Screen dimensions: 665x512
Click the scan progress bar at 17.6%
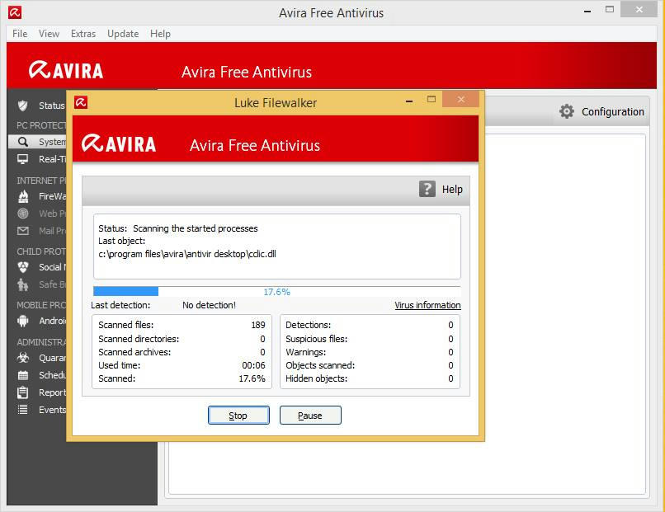point(276,292)
